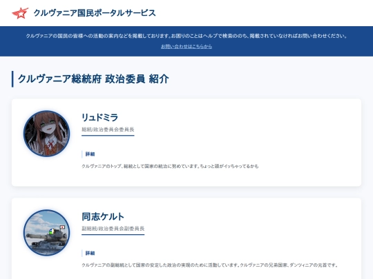Viewport: 373px width, 279px height.
Task: Click the 詳細 label in 同志ケルト's card
Action: pyautogui.click(x=90, y=253)
